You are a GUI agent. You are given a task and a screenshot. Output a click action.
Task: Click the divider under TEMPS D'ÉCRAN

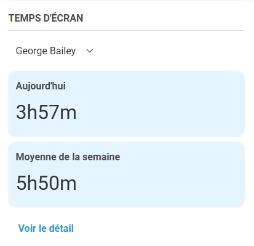point(126,30)
